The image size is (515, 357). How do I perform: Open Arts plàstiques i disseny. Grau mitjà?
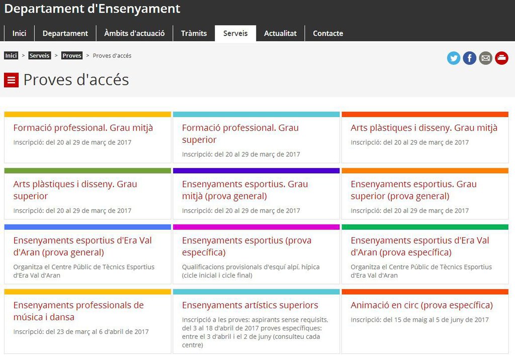424,128
